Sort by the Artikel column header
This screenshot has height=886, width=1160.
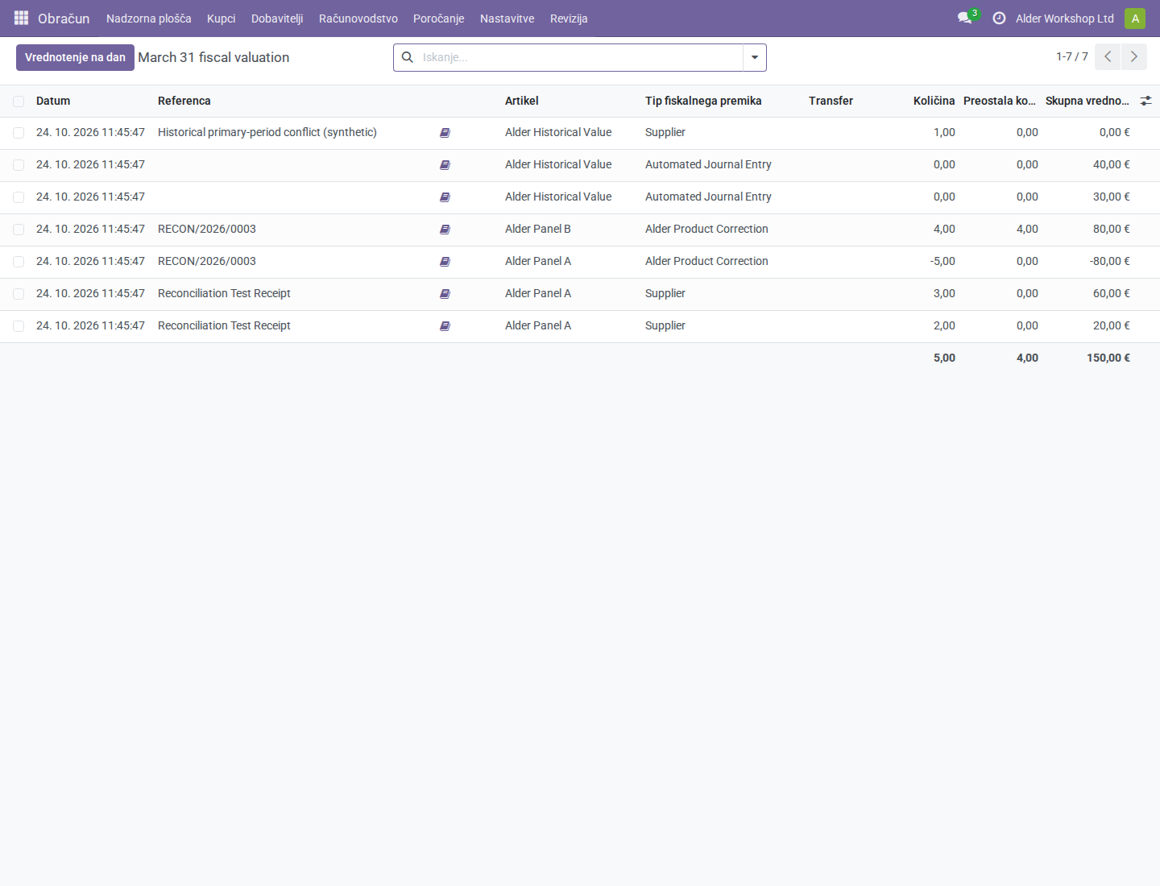(x=522, y=101)
